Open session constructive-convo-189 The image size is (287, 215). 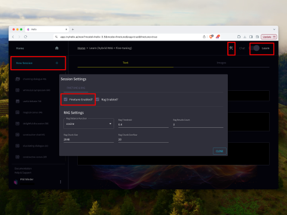35,157
